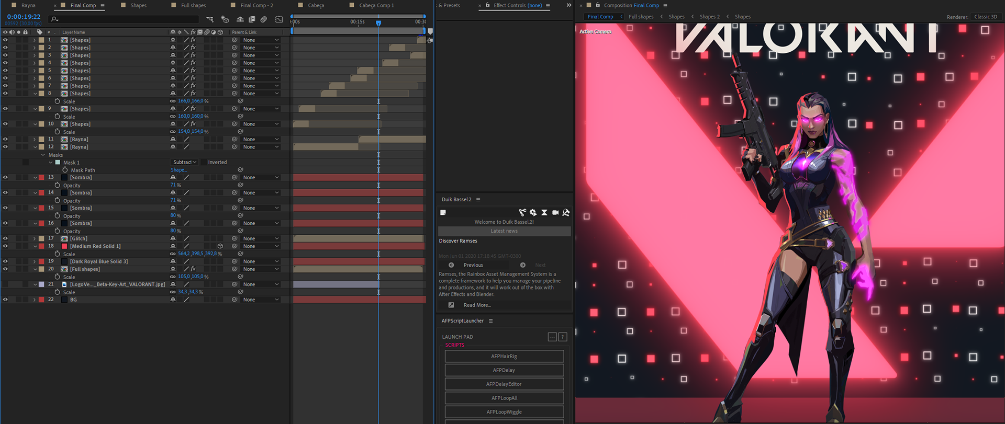The height and width of the screenshot is (424, 1005).
Task: Expand layer 2 Shapes properties
Action: tap(35, 48)
